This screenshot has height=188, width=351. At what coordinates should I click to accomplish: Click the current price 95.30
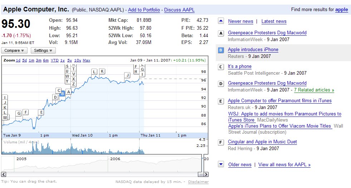pos(16,24)
